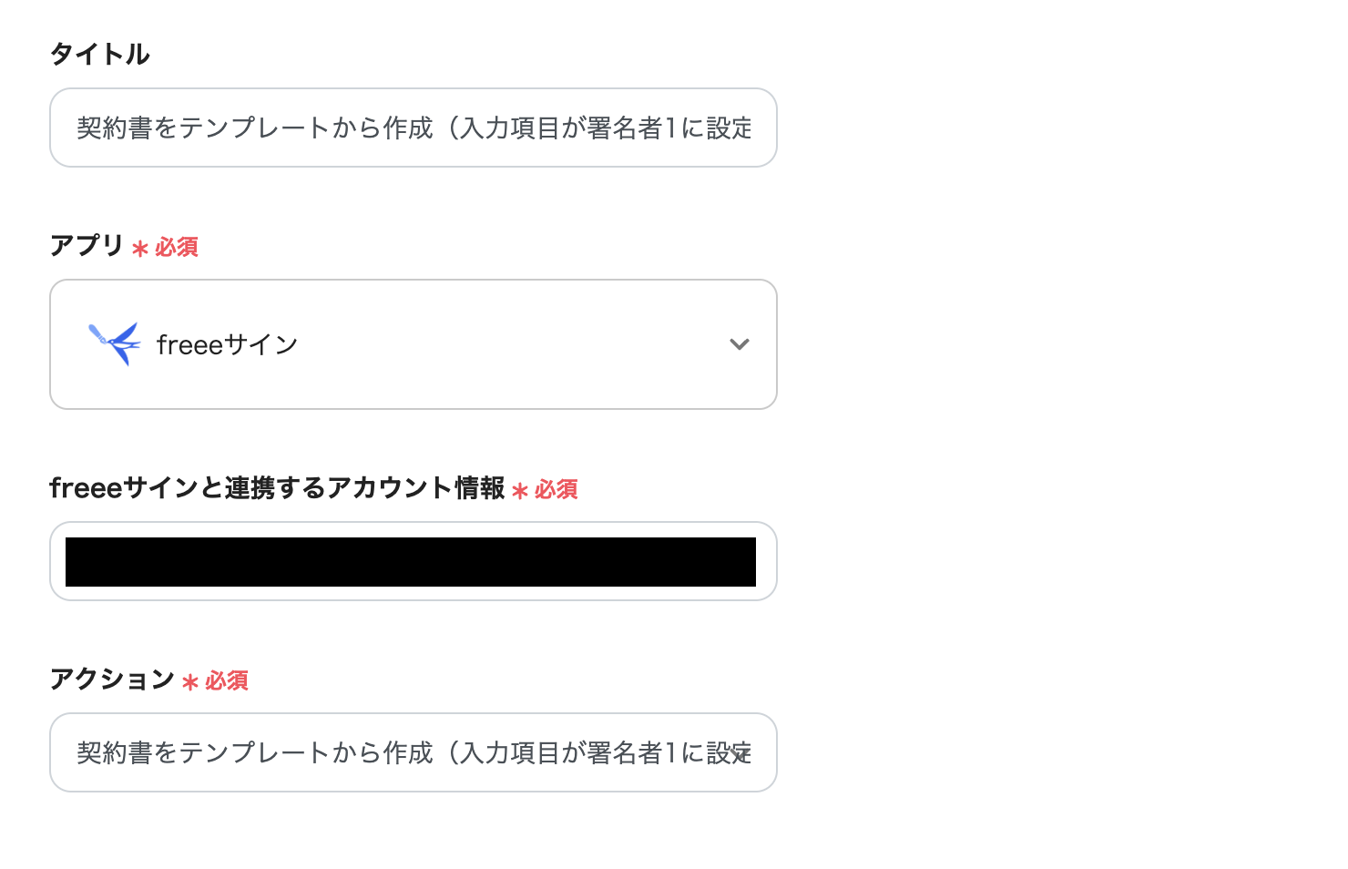The image size is (1348, 869).
Task: Select the blacked-out account information field
Action: [411, 561]
